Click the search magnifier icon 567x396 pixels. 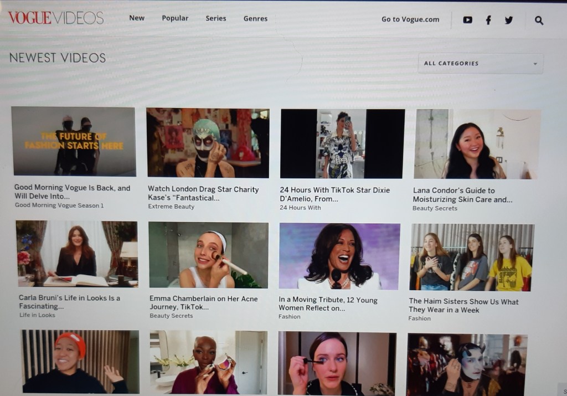[539, 20]
